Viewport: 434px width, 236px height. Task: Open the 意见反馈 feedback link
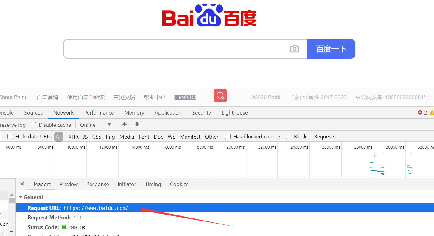coord(124,97)
